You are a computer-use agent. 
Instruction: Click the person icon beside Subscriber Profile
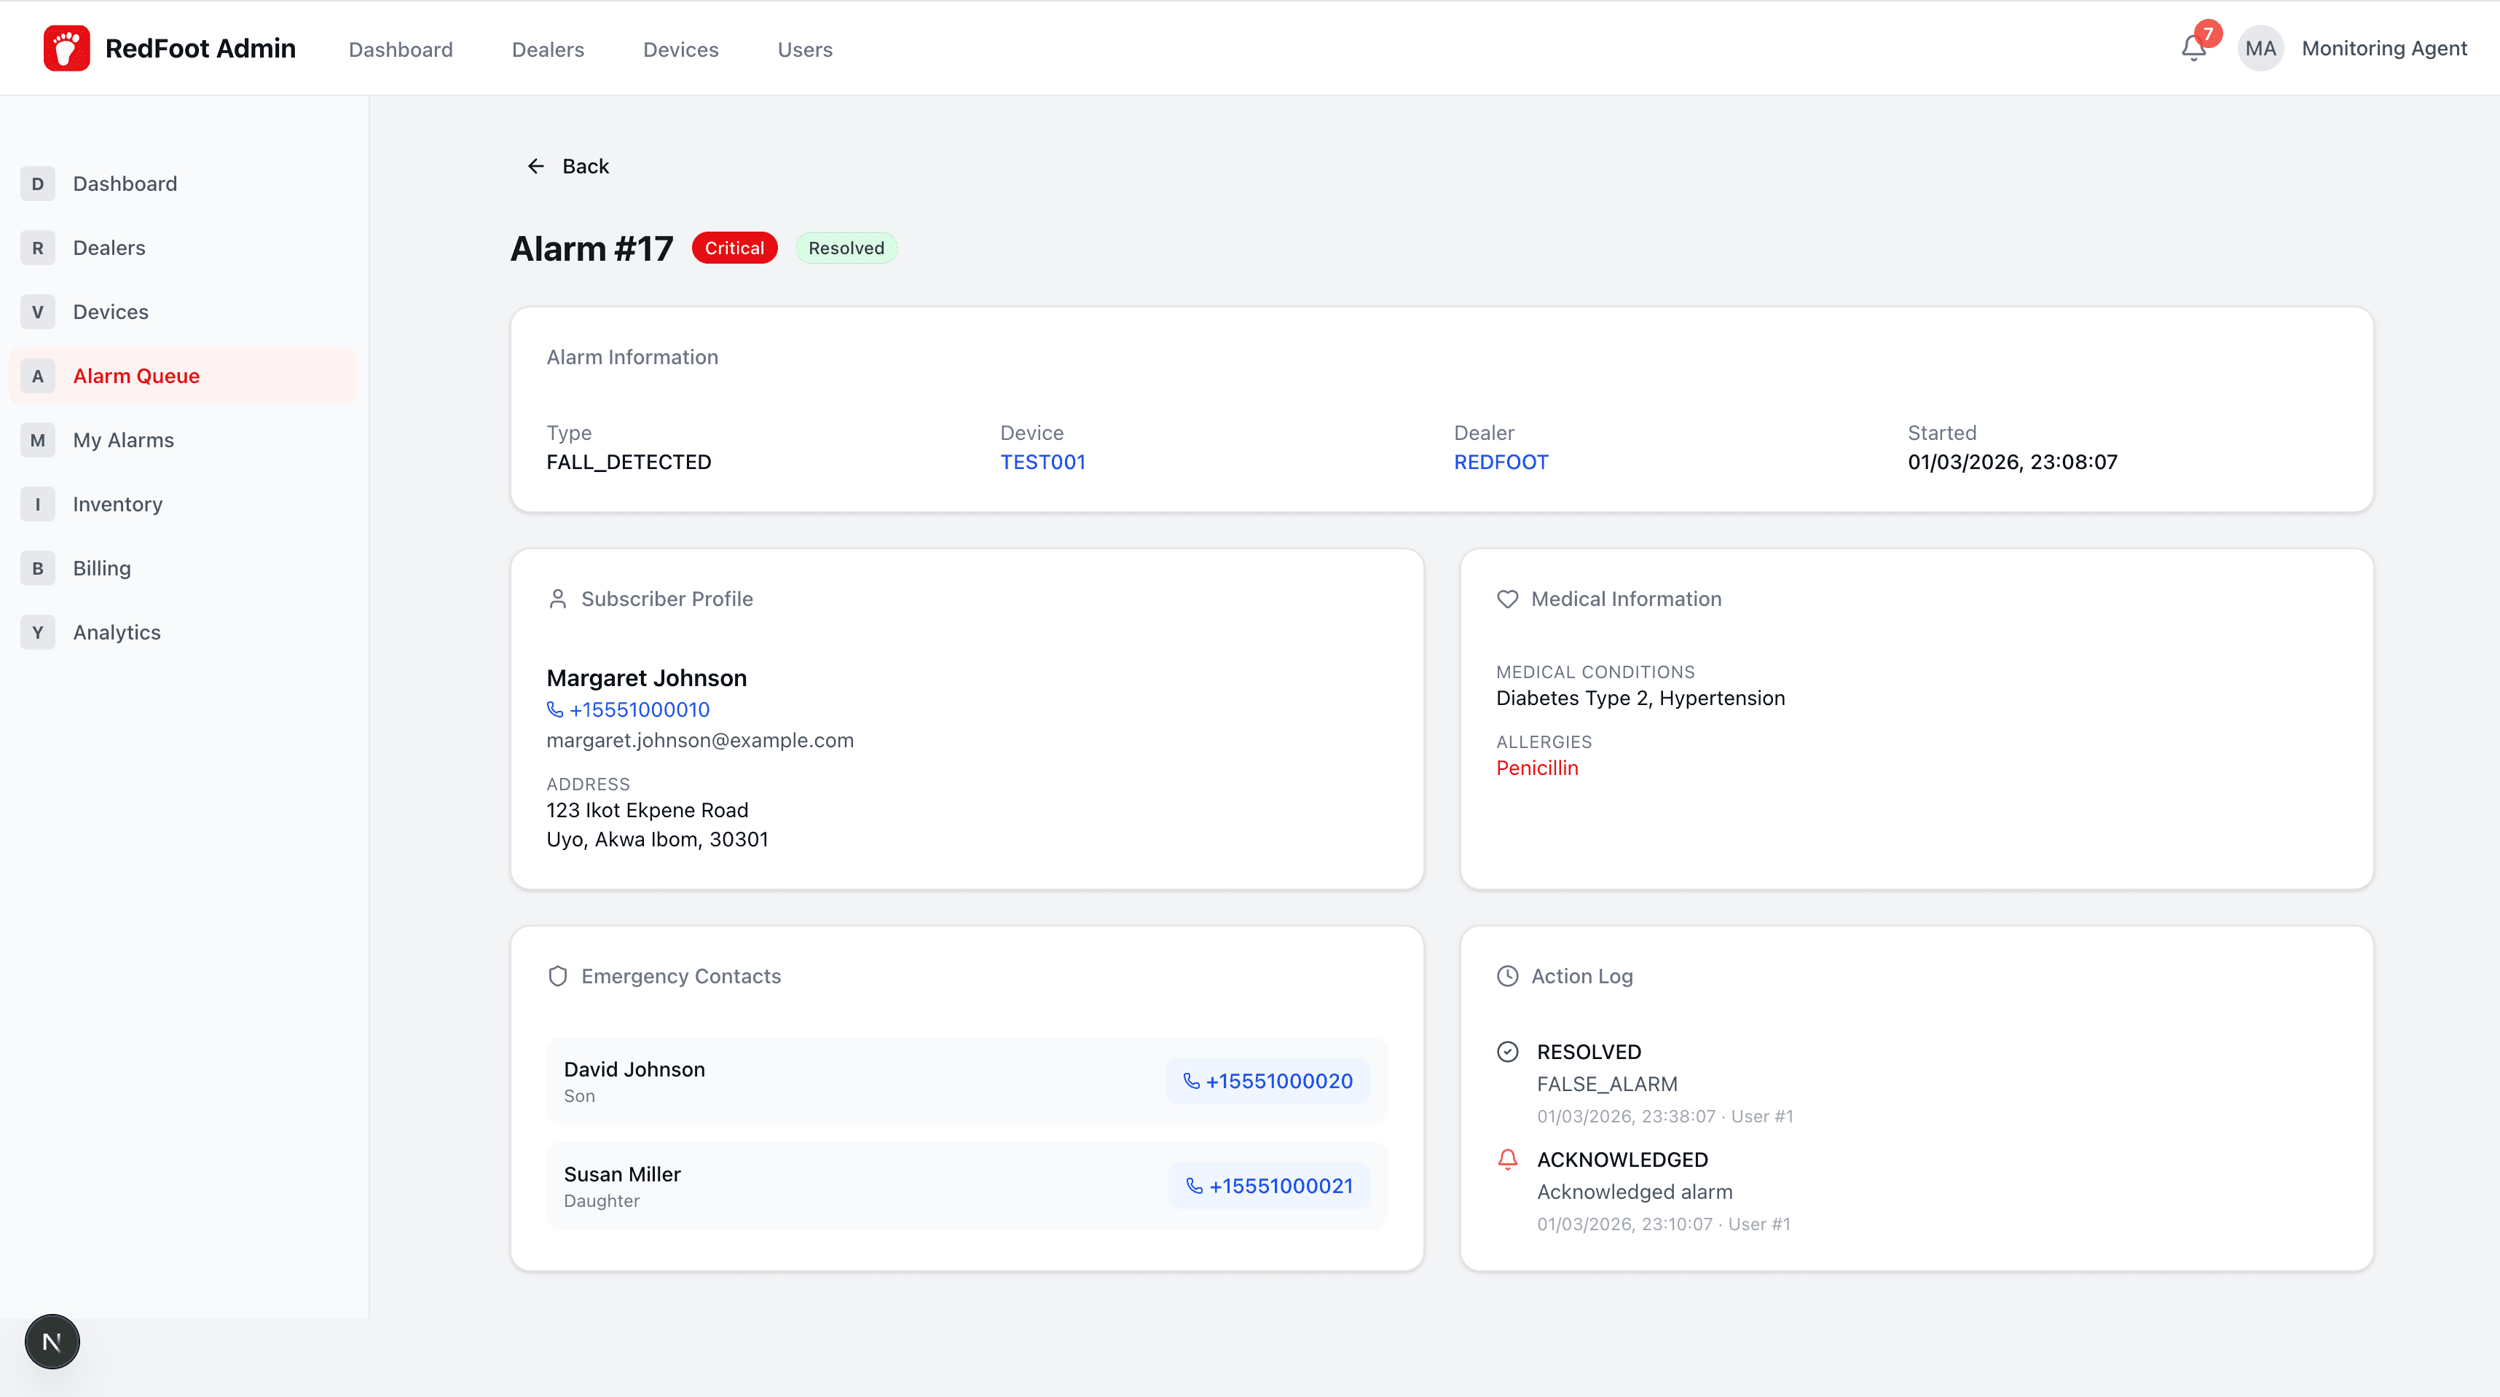(557, 599)
